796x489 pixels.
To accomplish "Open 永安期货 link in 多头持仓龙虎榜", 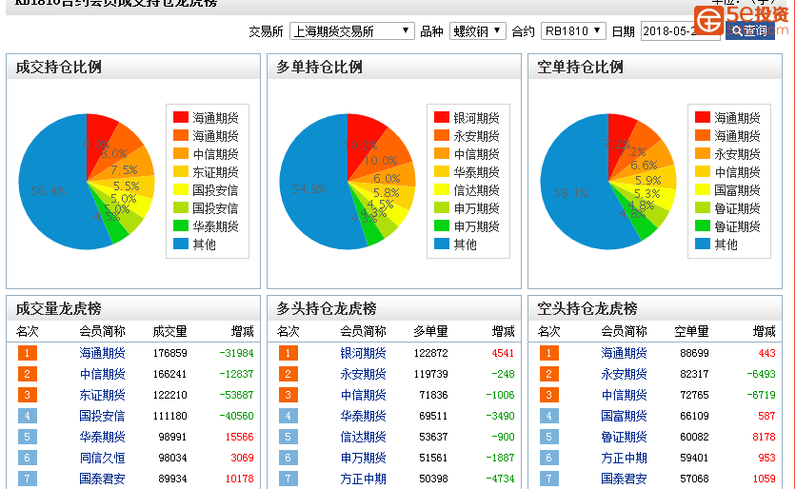I will point(363,374).
